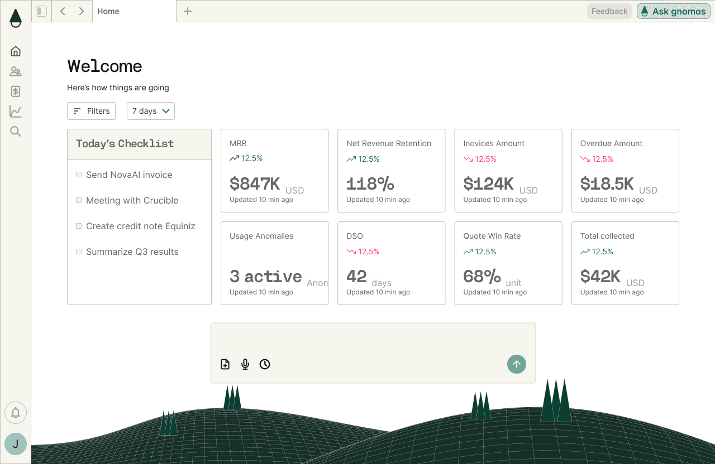Screen dimensions: 715x464
Task: Click the 'Ask gnomos' button
Action: [x=673, y=11]
